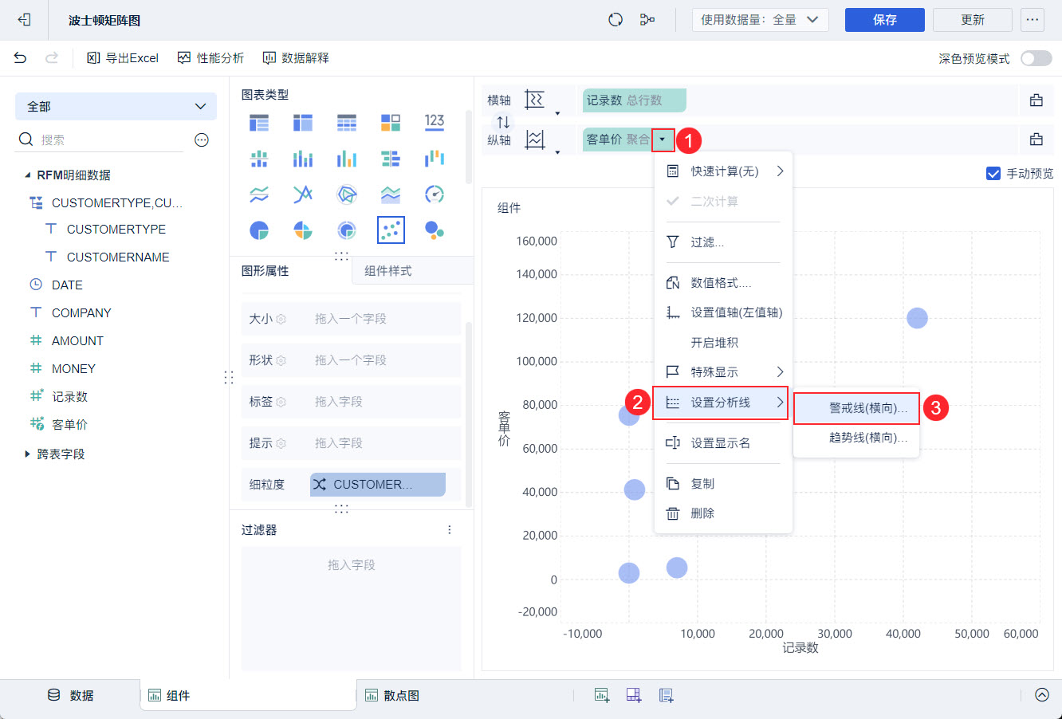This screenshot has height=719, width=1062.
Task: Add a new component from the bottom bar
Action: (602, 695)
